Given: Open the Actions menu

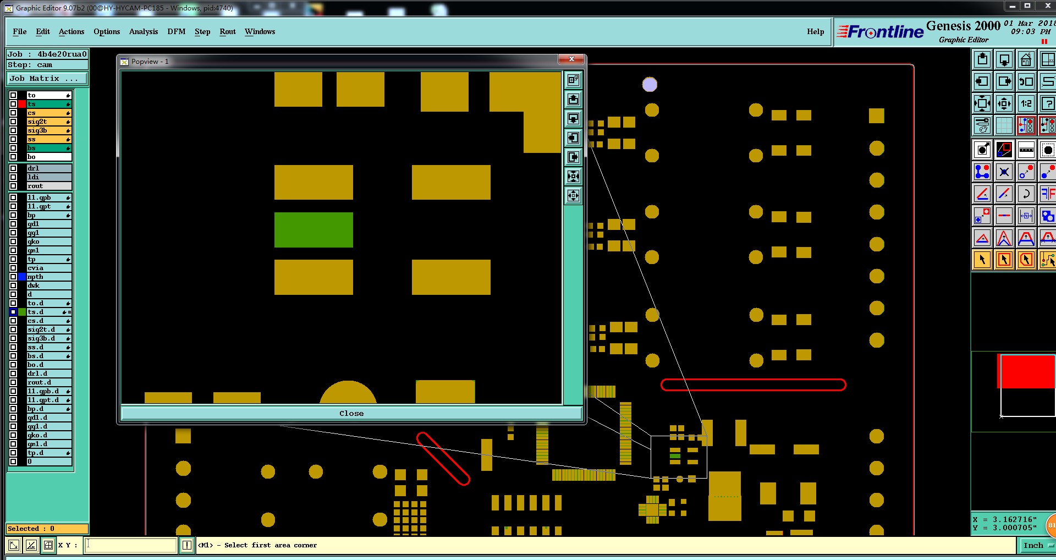Looking at the screenshot, I should pos(71,32).
